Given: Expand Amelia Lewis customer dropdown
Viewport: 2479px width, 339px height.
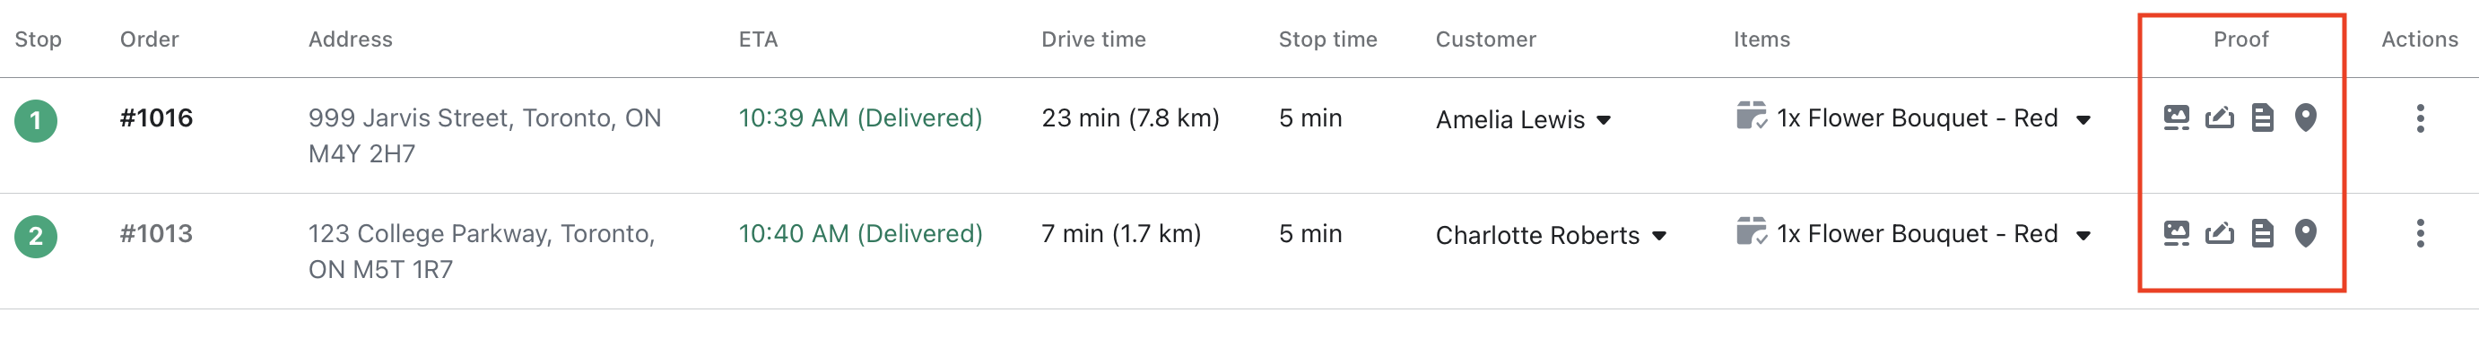Looking at the screenshot, I should pos(1604,120).
